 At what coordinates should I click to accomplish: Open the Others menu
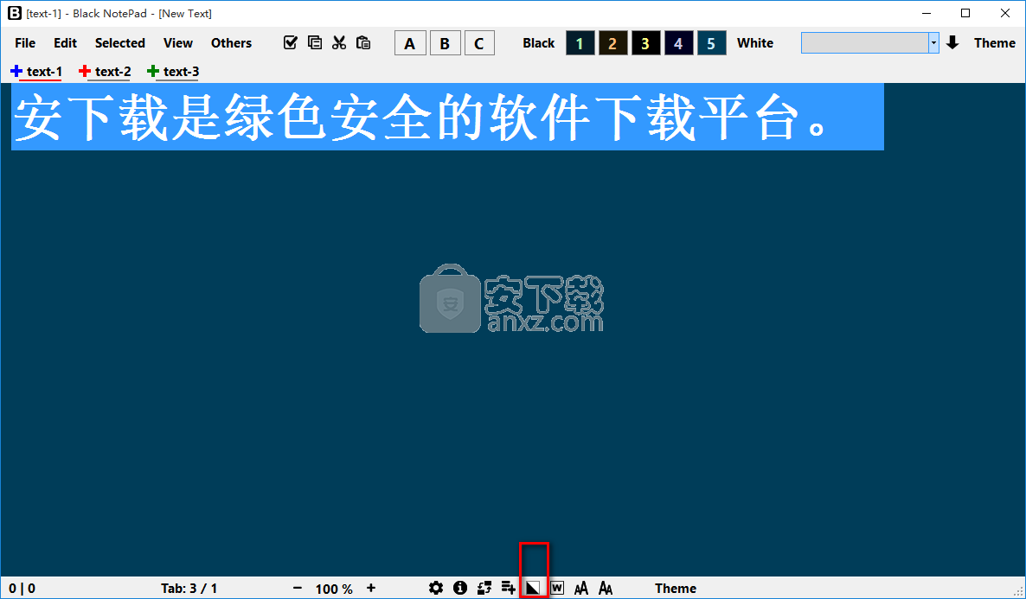pyautogui.click(x=231, y=43)
